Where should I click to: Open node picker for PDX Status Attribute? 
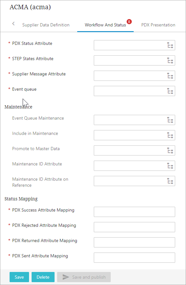pyautogui.click(x=170, y=45)
